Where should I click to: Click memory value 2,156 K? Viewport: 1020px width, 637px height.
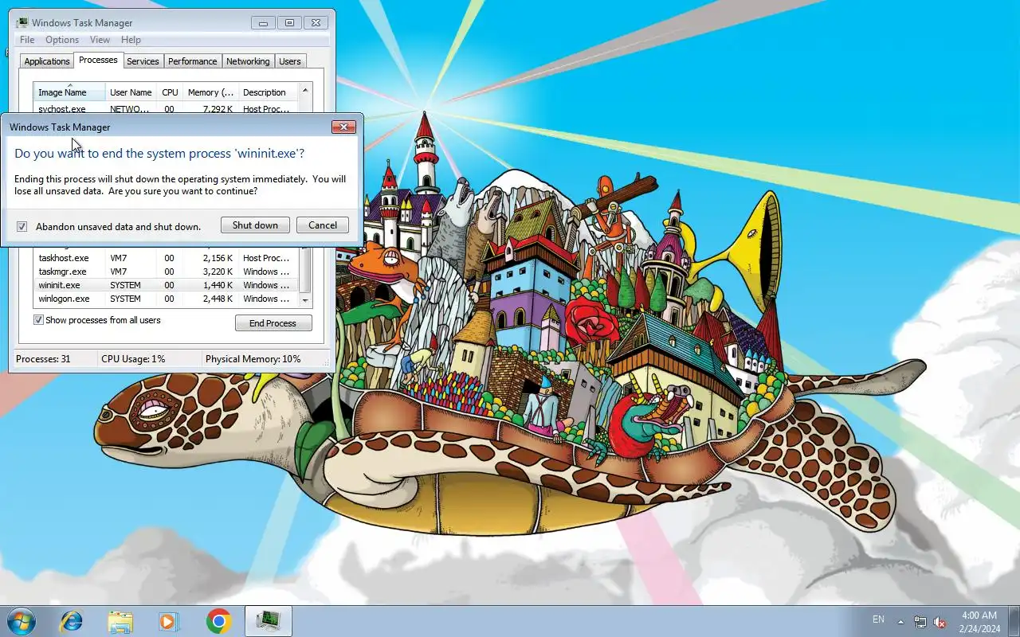[218, 258]
